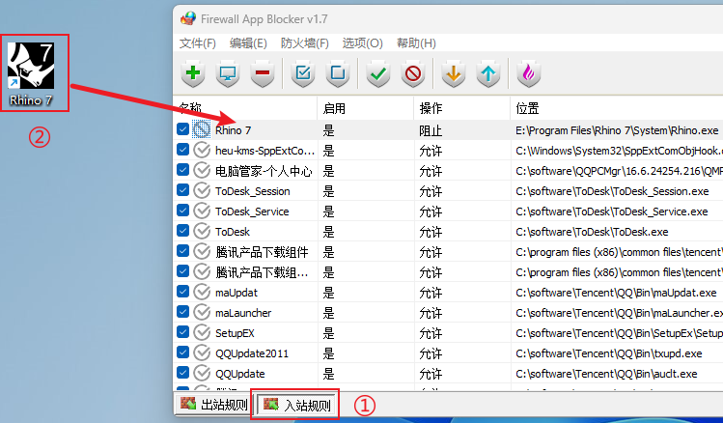Image resolution: width=723 pixels, height=423 pixels.
Task: Toggle the ToDesk rule checkbox
Action: coord(182,231)
